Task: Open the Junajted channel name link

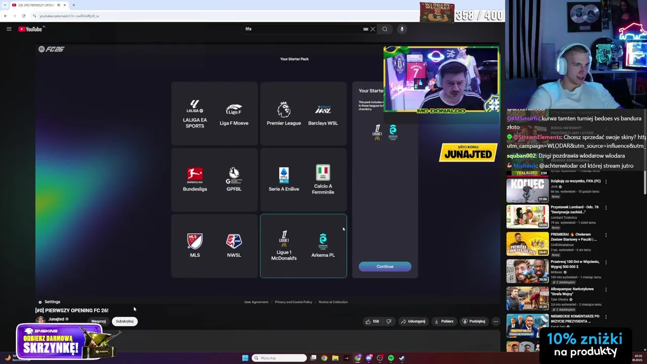Action: [56, 319]
